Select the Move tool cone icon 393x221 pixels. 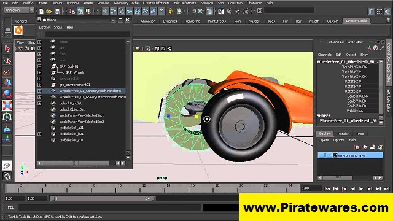[7, 83]
